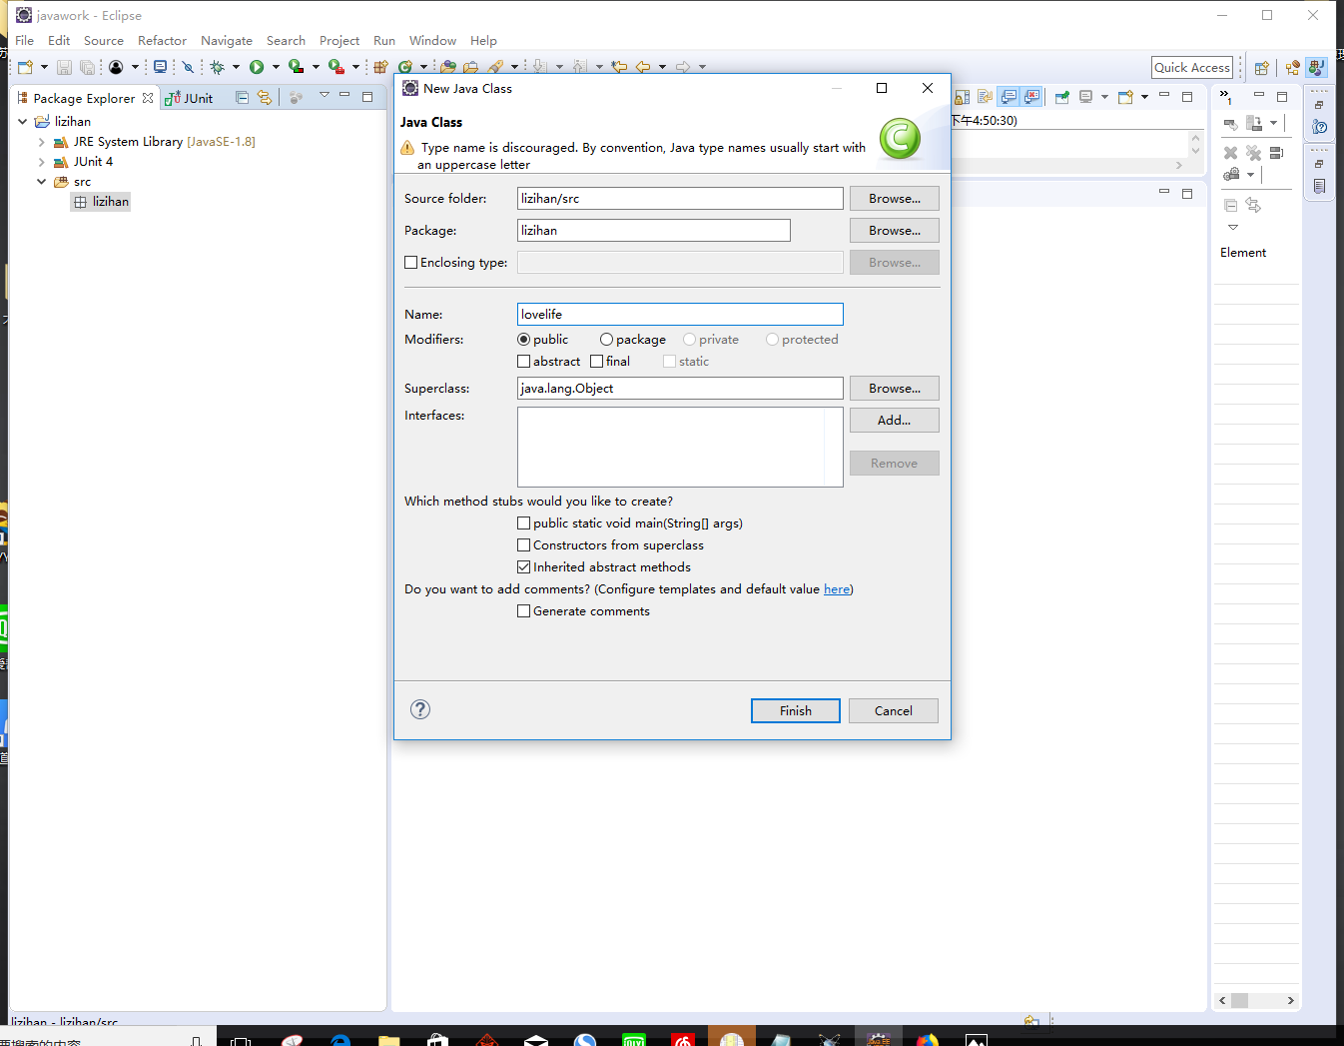Switch to the Java perspective icon

coord(1317,68)
